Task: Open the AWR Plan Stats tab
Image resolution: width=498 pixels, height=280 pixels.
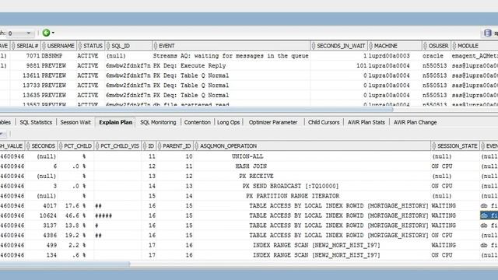Action: (x=366, y=122)
